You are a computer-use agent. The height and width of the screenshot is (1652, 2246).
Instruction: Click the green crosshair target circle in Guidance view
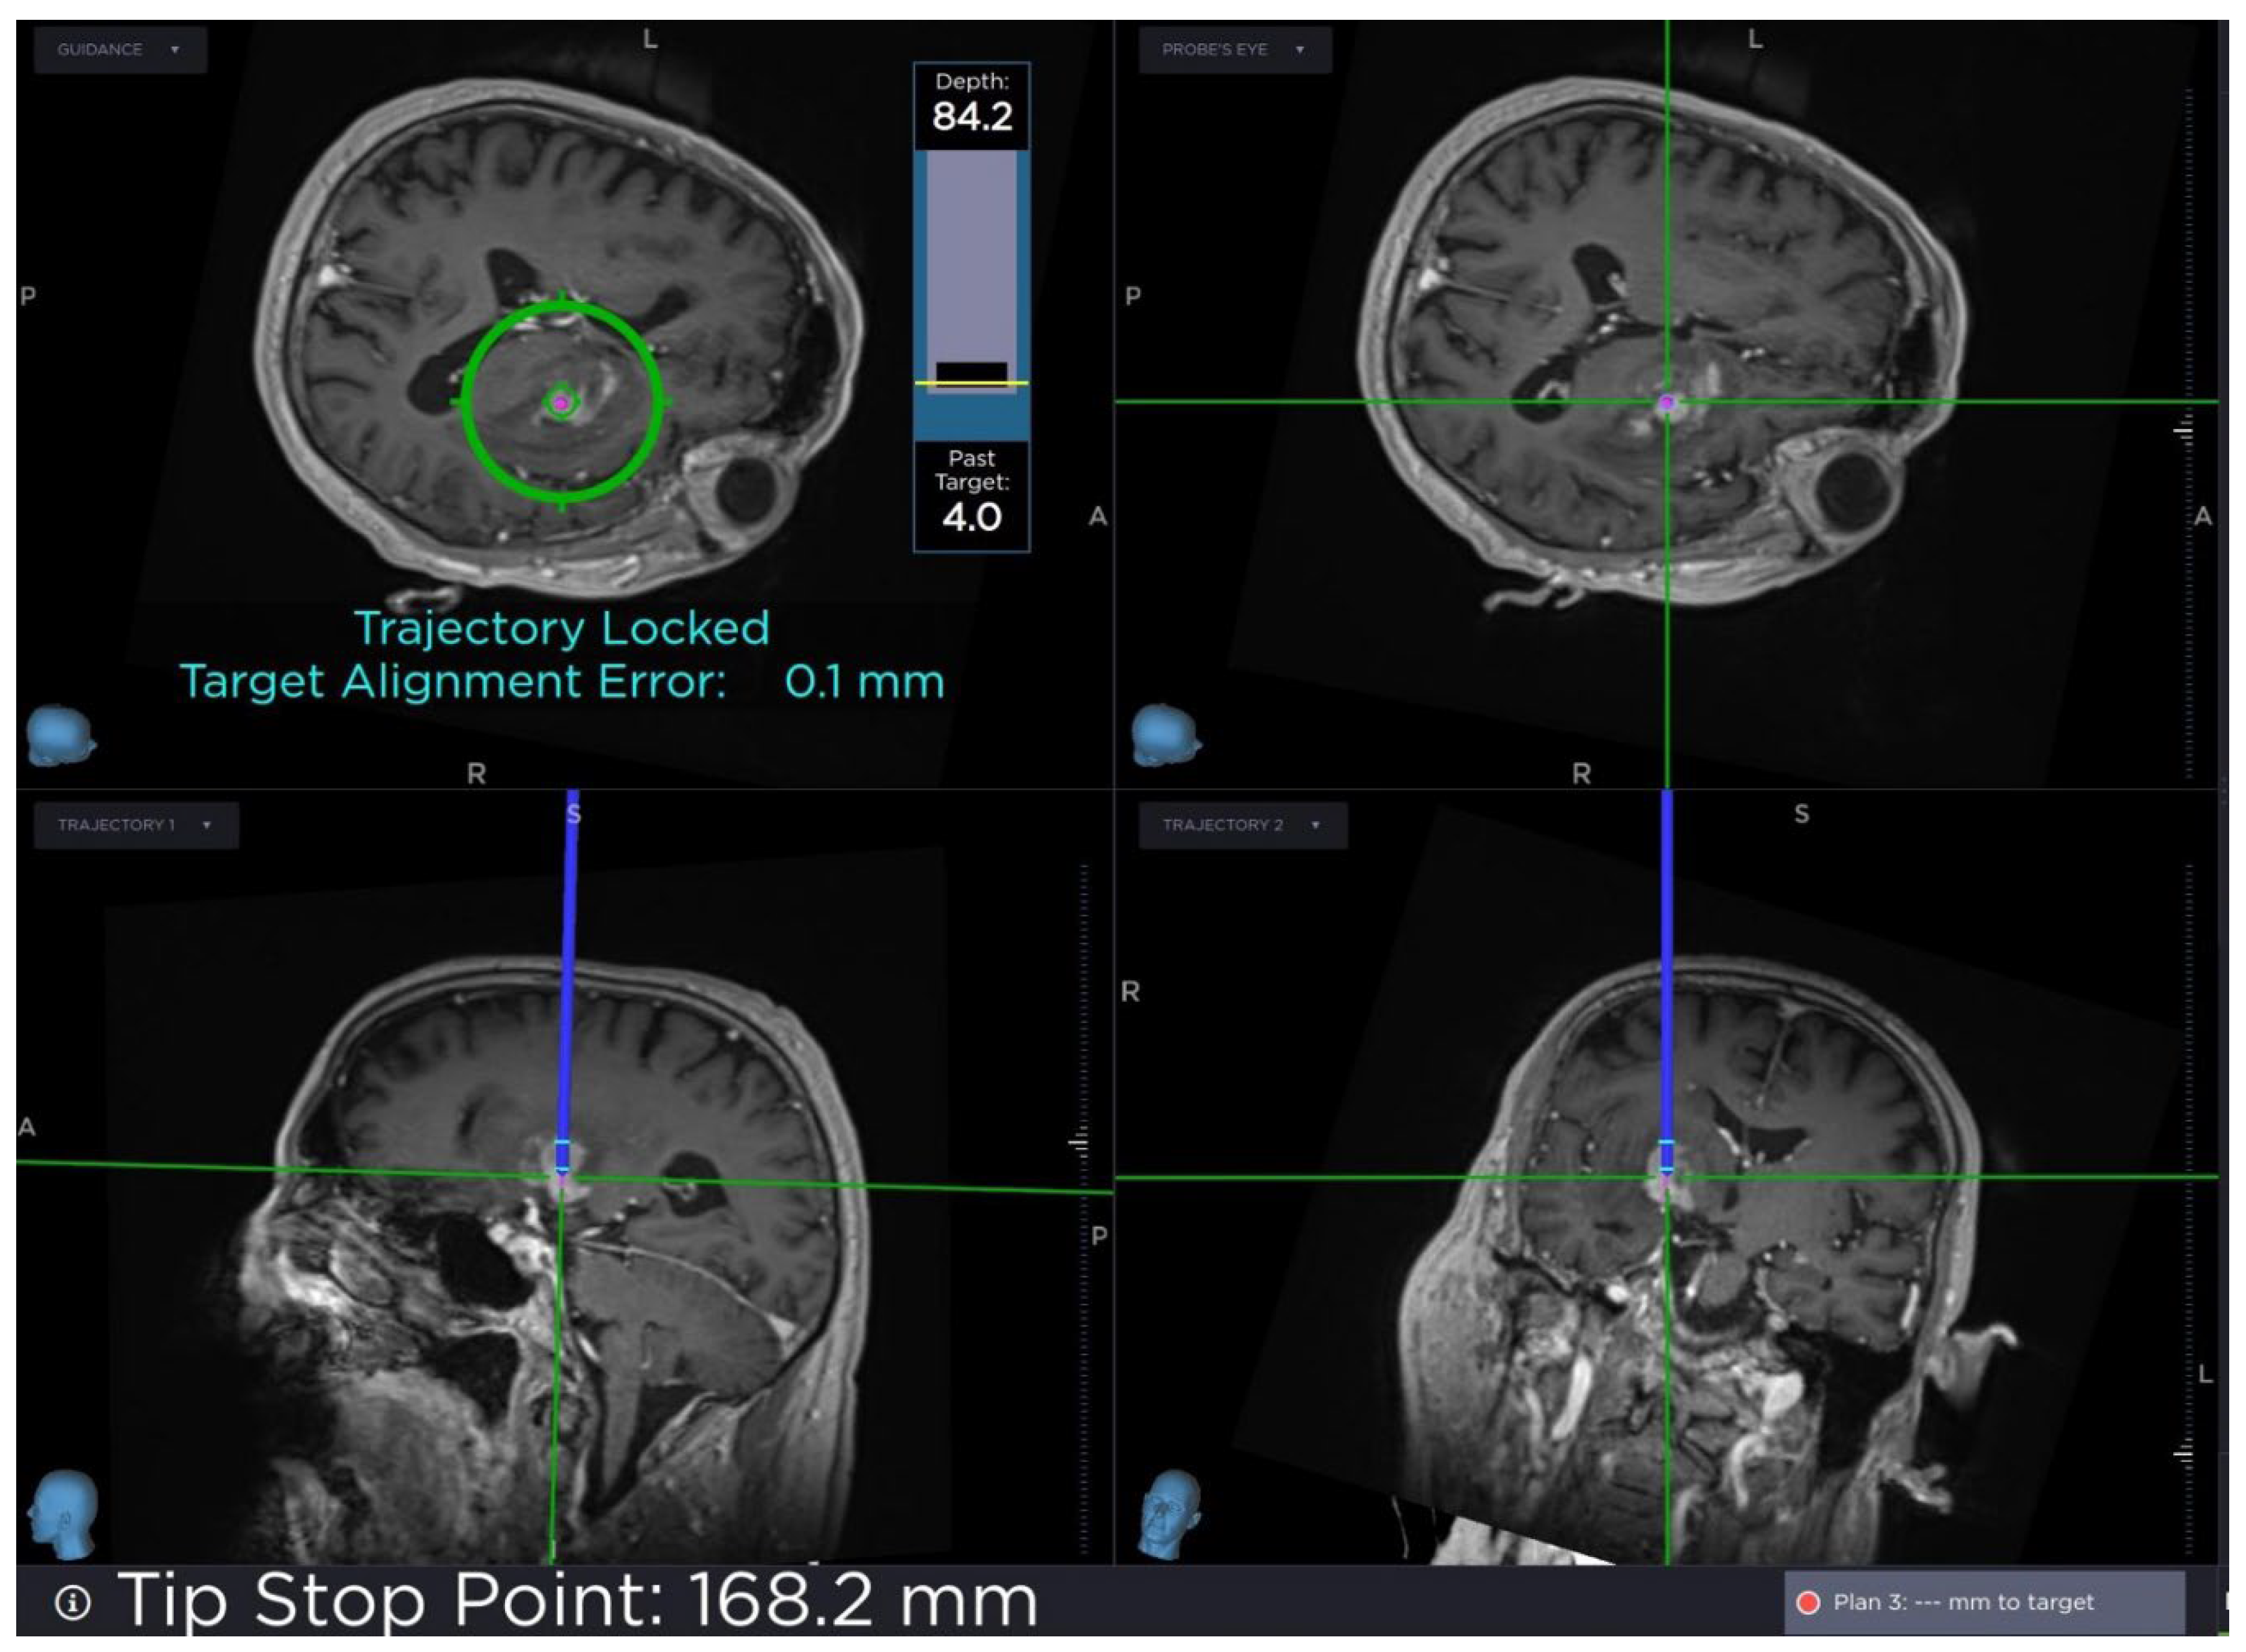561,402
